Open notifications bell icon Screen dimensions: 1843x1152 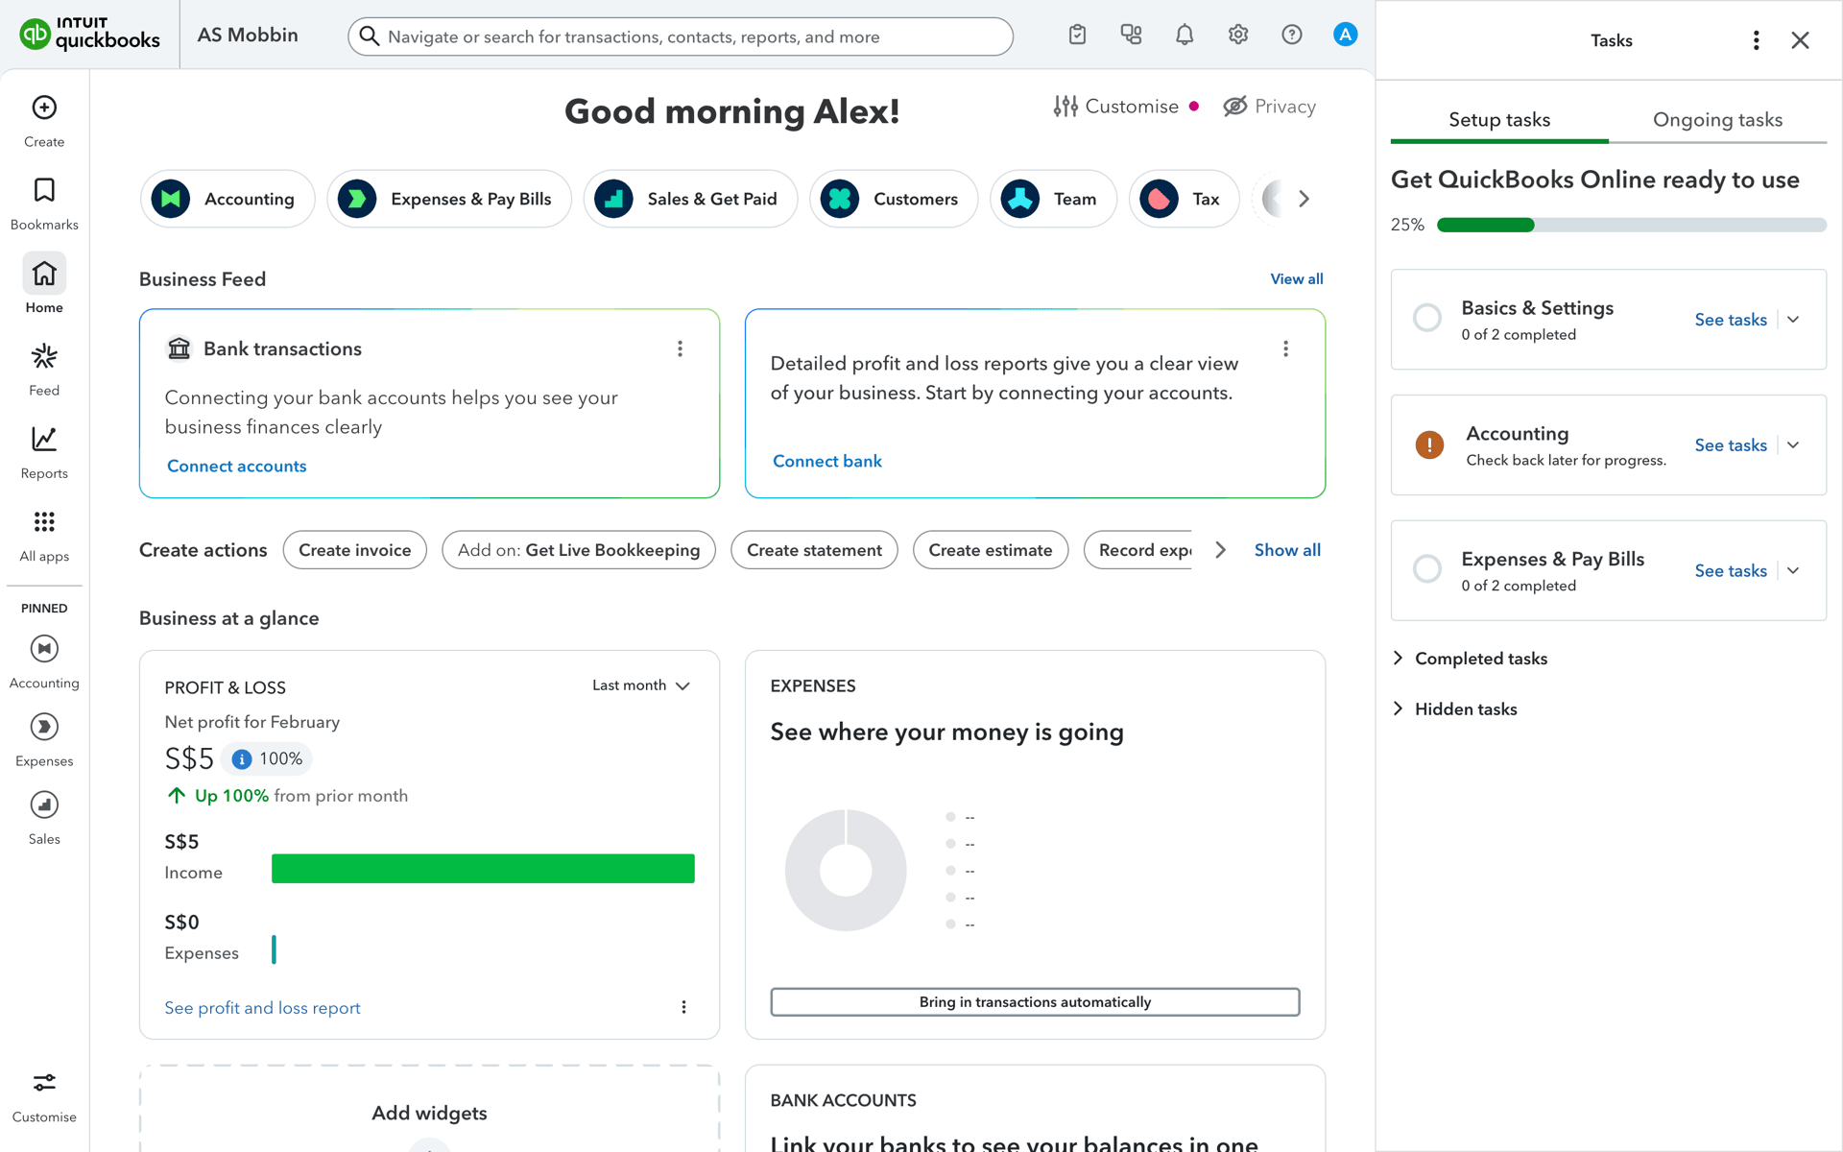[x=1185, y=35]
